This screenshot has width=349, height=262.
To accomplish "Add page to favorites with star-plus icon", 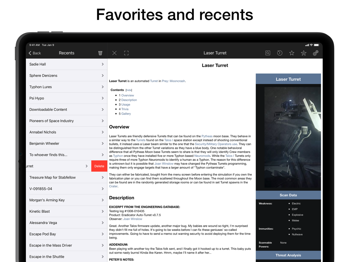I will [304, 53].
